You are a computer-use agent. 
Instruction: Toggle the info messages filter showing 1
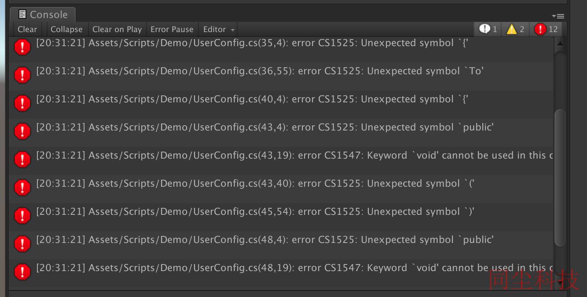[488, 29]
